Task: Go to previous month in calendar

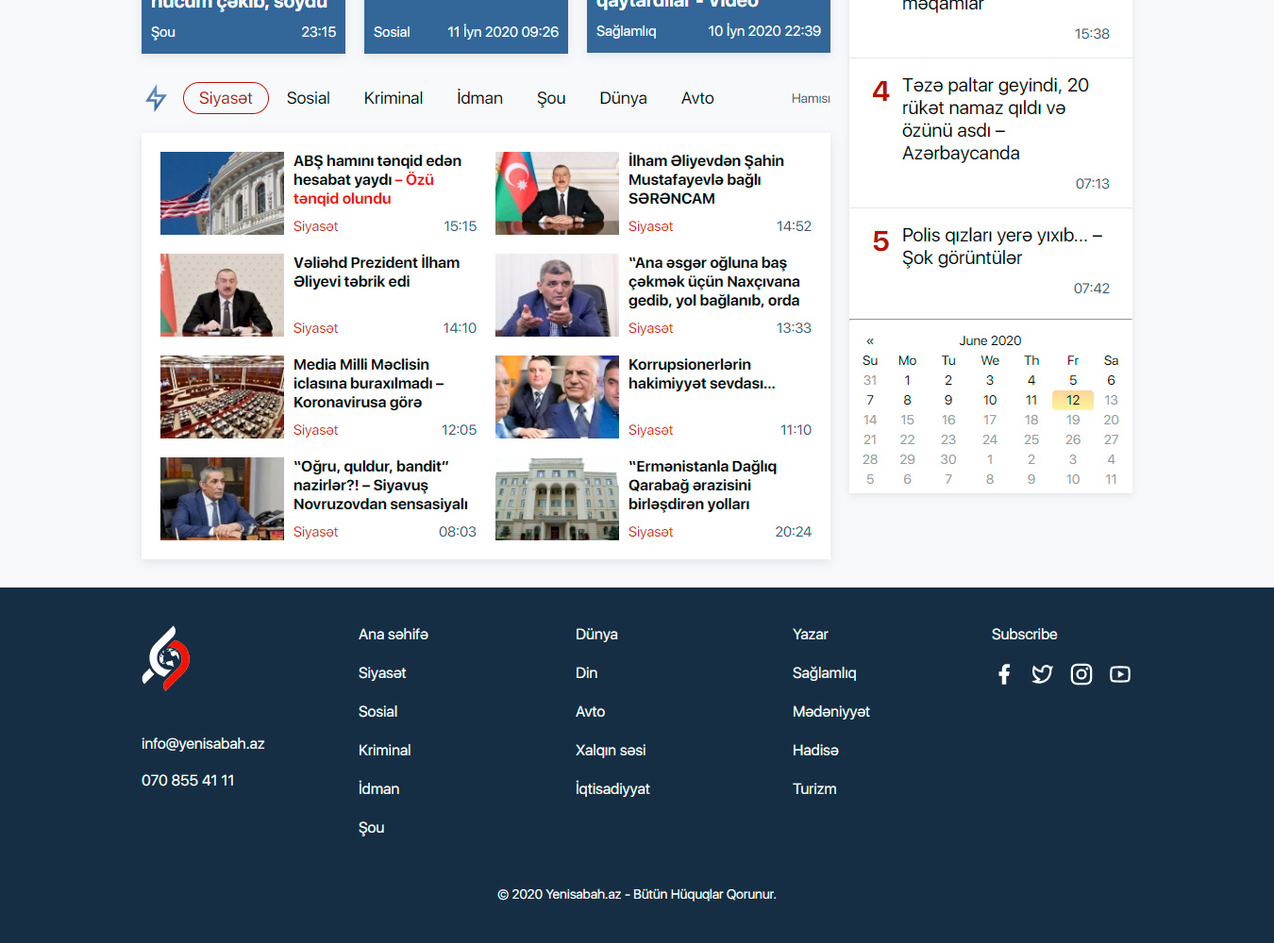Action: [870, 340]
